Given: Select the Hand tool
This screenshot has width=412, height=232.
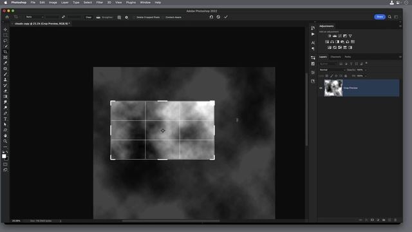Looking at the screenshot, I should pos(5,136).
